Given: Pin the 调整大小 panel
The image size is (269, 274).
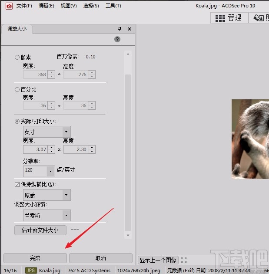Looking at the screenshot, I should 120,29.
